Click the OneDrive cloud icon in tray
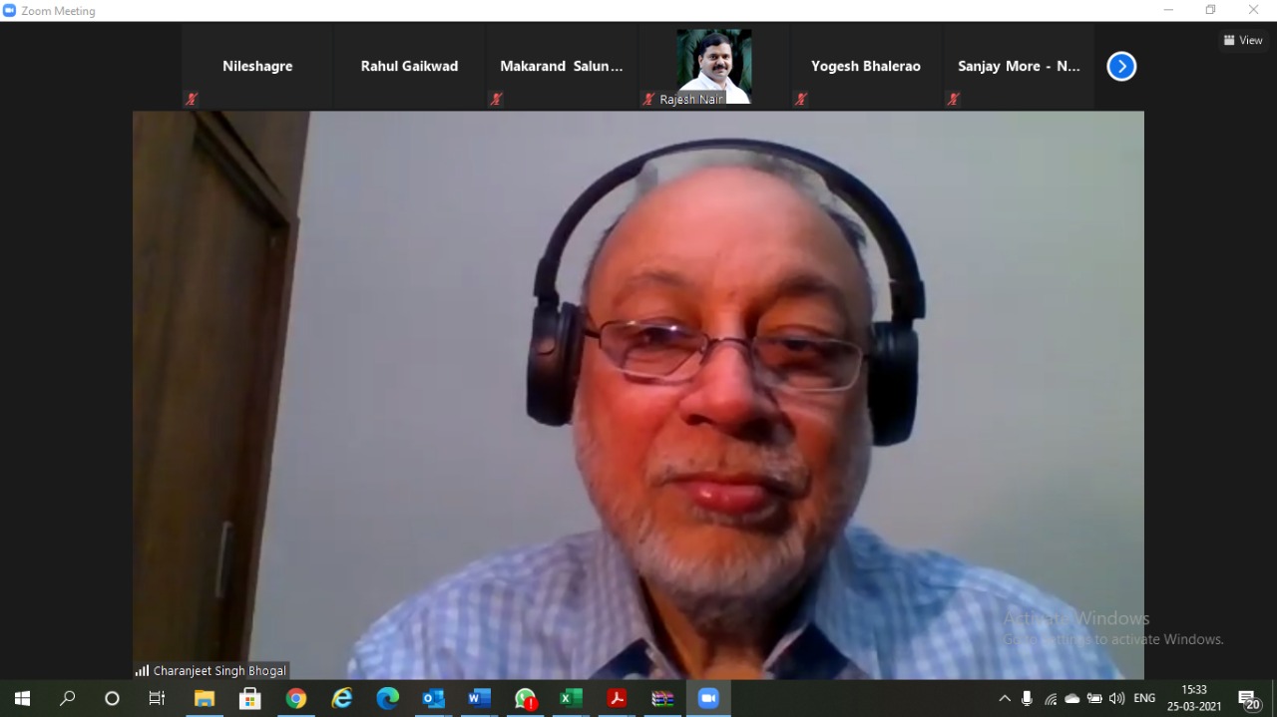 (1072, 698)
